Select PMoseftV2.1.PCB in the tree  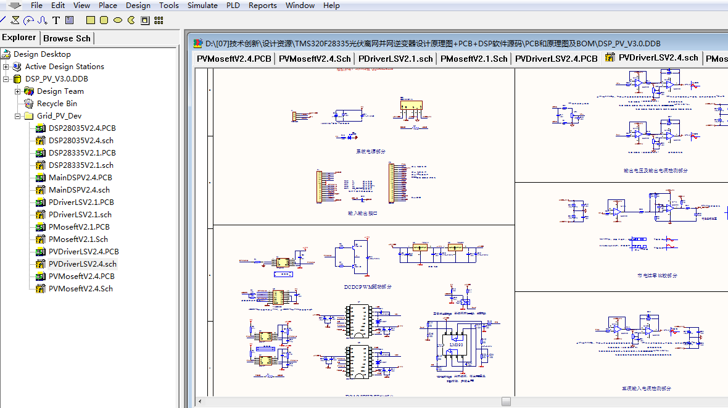(x=80, y=227)
